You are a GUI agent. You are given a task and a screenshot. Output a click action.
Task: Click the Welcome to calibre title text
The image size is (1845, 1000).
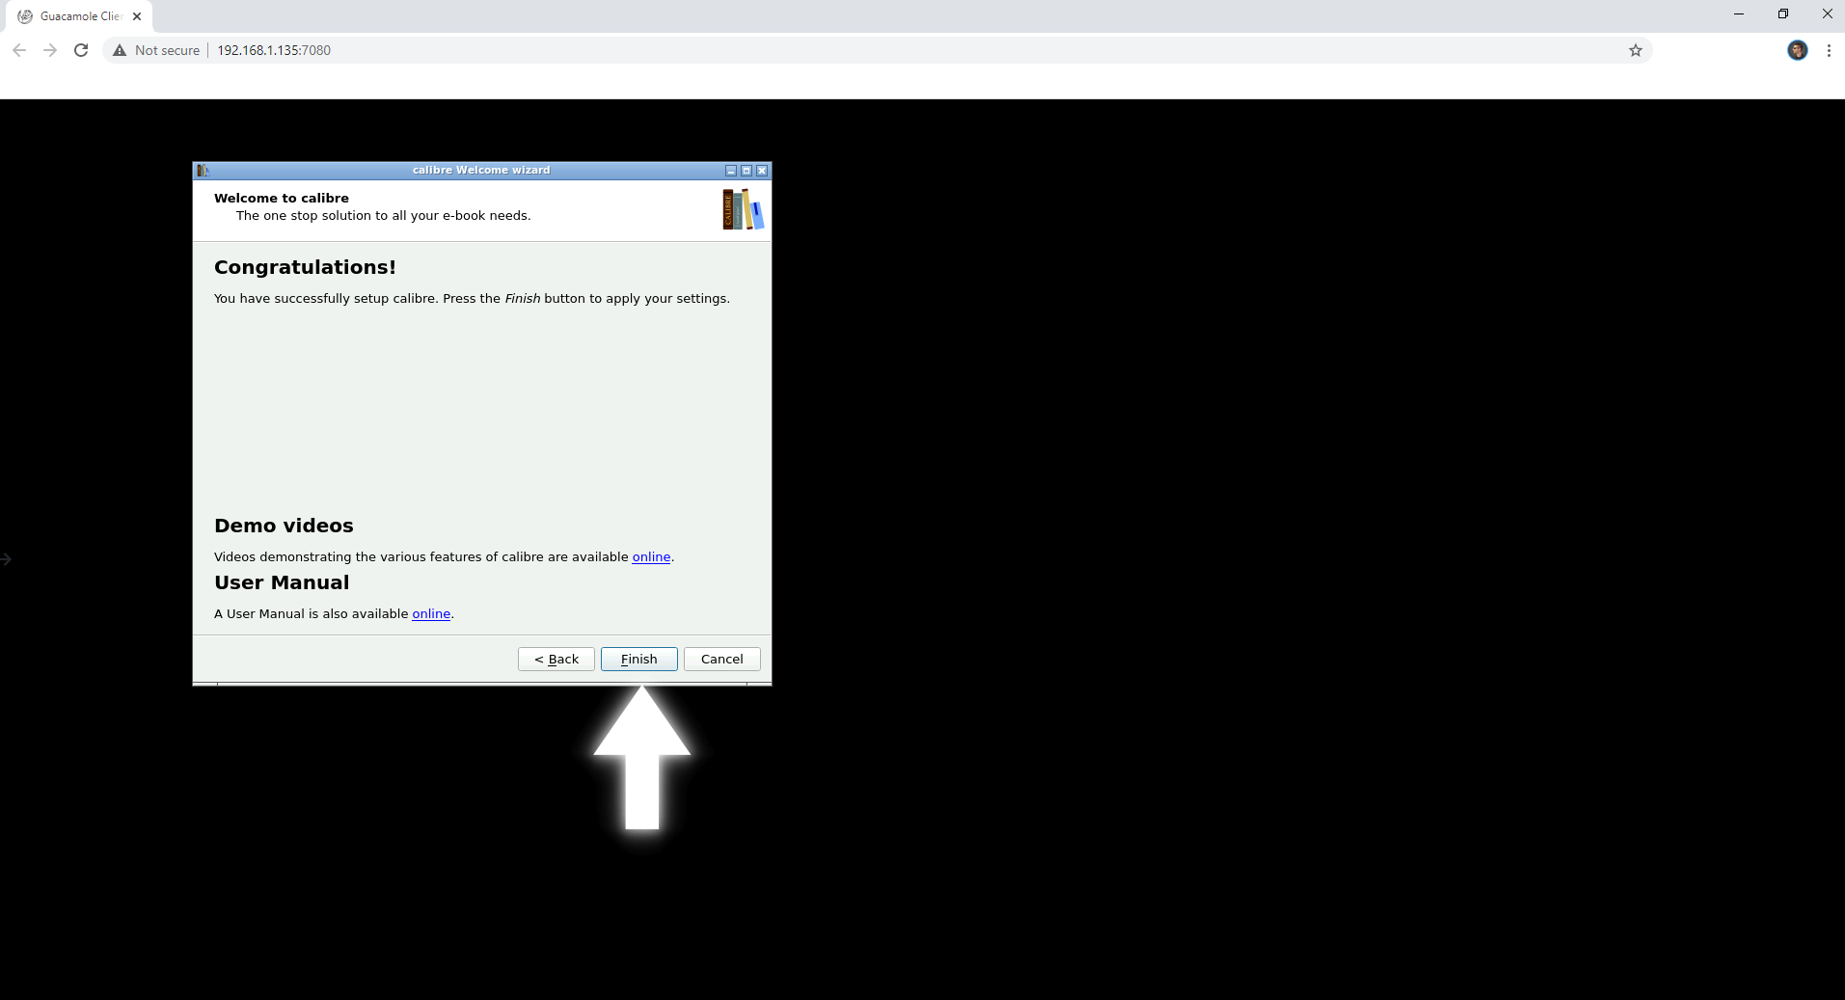[282, 198]
